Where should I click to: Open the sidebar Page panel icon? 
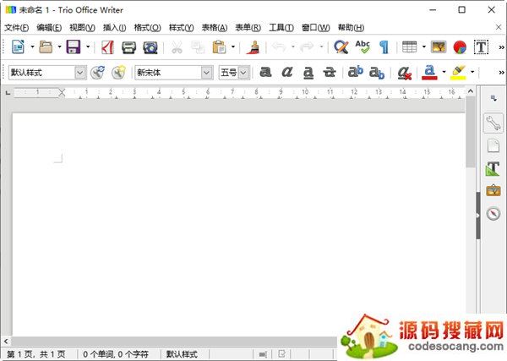click(493, 146)
